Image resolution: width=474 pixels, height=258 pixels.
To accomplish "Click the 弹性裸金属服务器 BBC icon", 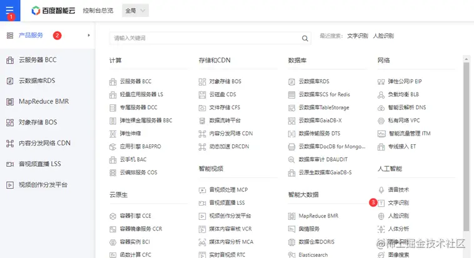I will coord(113,121).
